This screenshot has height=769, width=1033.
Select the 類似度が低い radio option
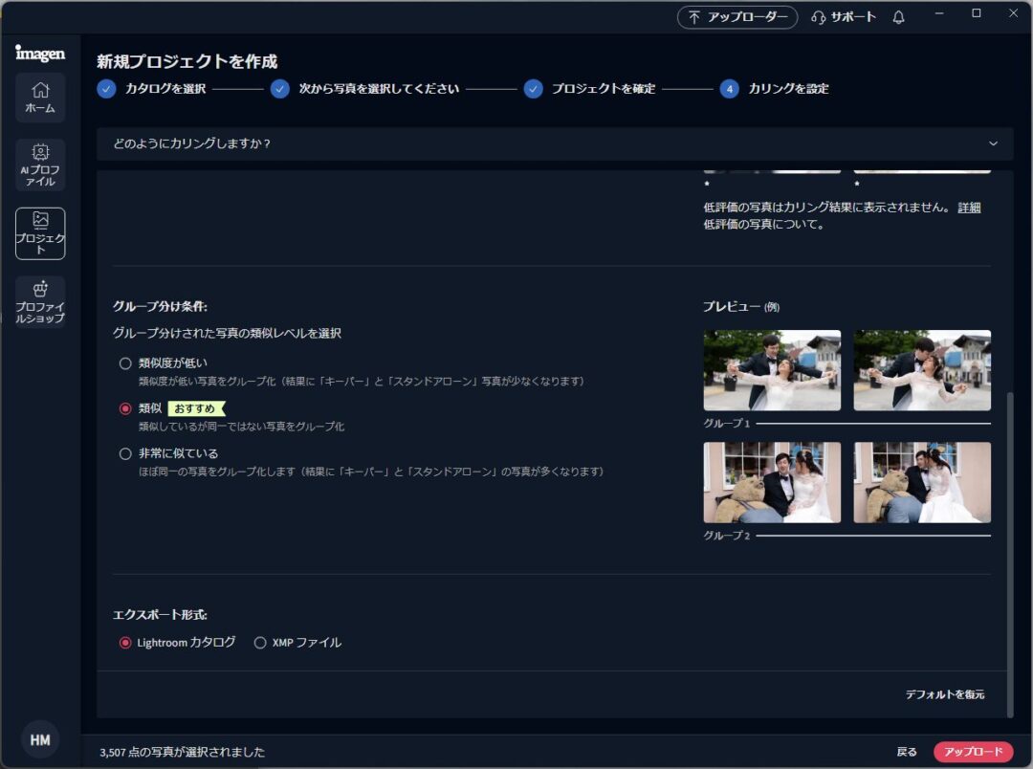pos(125,363)
